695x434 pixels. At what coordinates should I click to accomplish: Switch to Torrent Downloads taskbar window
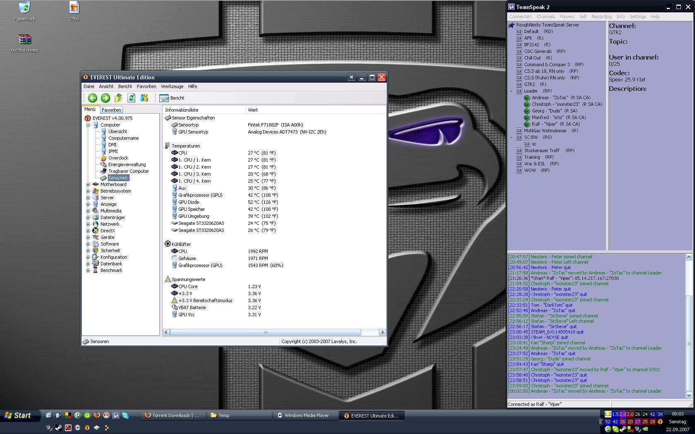[x=173, y=415]
